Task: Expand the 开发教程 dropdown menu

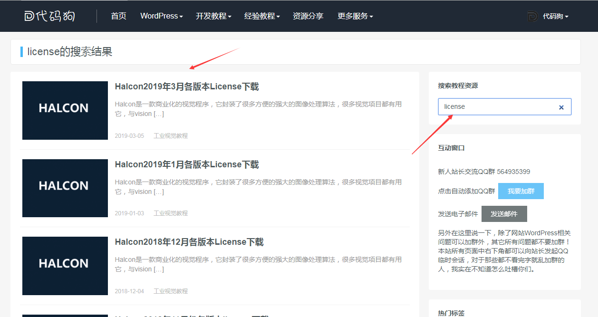Action: point(213,16)
